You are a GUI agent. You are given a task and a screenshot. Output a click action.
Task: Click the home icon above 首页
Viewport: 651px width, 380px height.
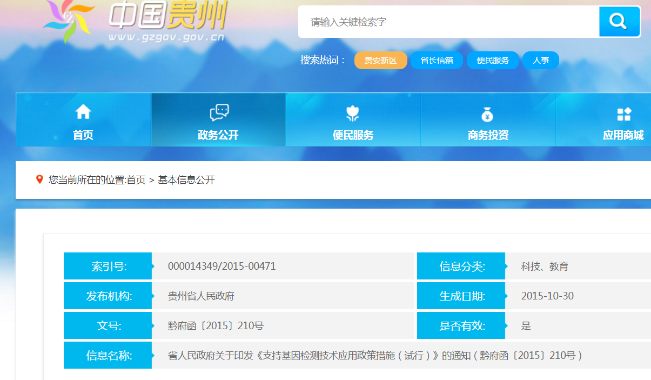pyautogui.click(x=83, y=112)
